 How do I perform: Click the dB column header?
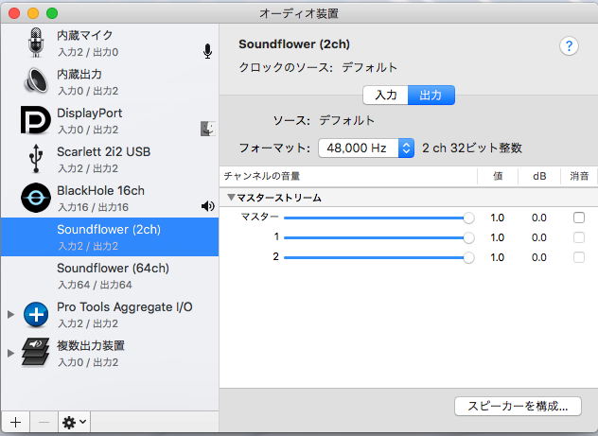tap(539, 176)
